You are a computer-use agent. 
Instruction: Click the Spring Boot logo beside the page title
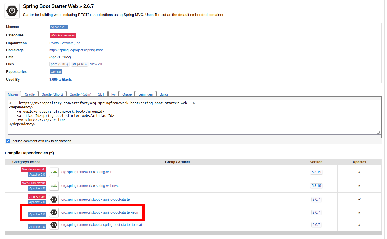(x=12, y=11)
